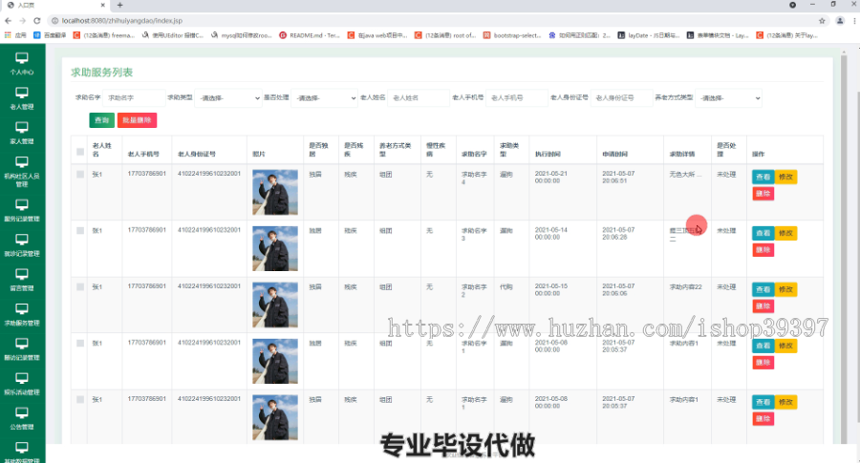Open a new browser tab

click(x=119, y=5)
